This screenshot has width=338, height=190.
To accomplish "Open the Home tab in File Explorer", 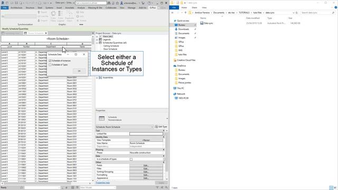I will [x=184, y=7].
